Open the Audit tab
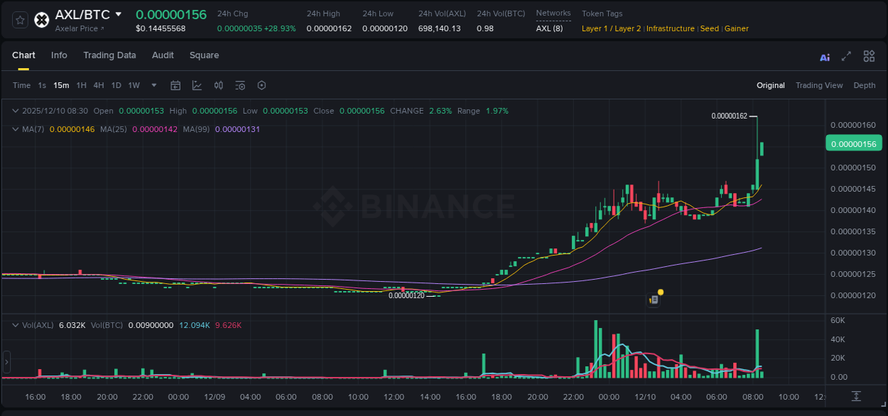Image resolution: width=888 pixels, height=416 pixels. point(163,55)
